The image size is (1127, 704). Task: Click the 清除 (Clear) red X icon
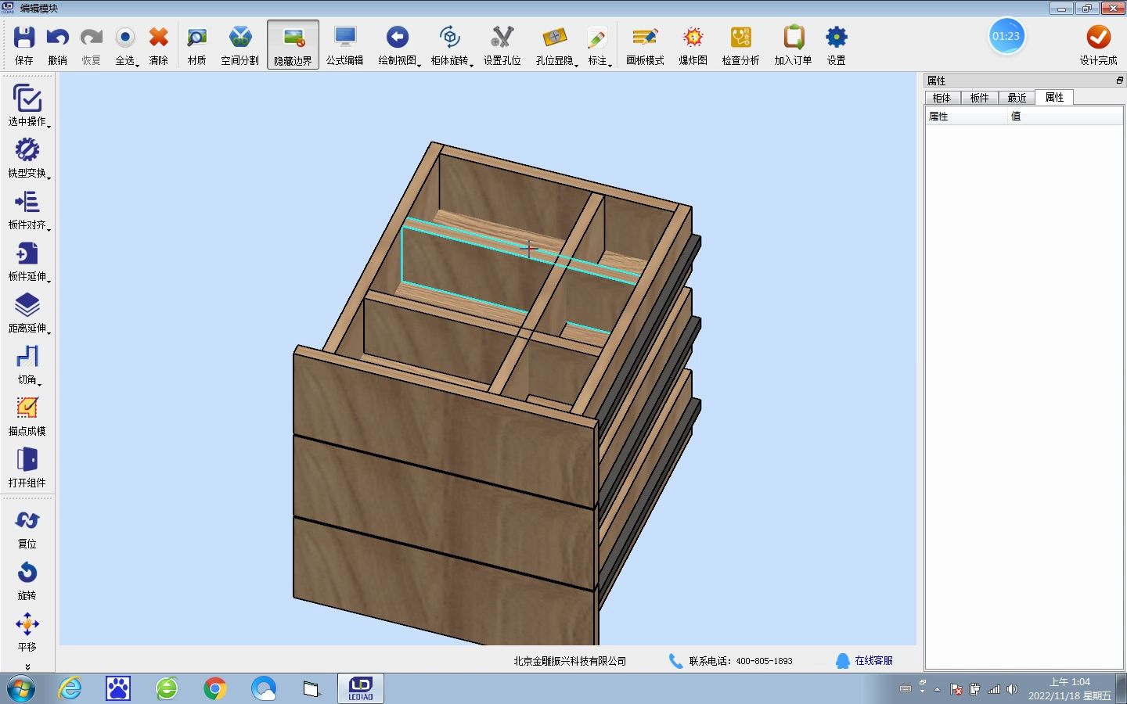159,38
